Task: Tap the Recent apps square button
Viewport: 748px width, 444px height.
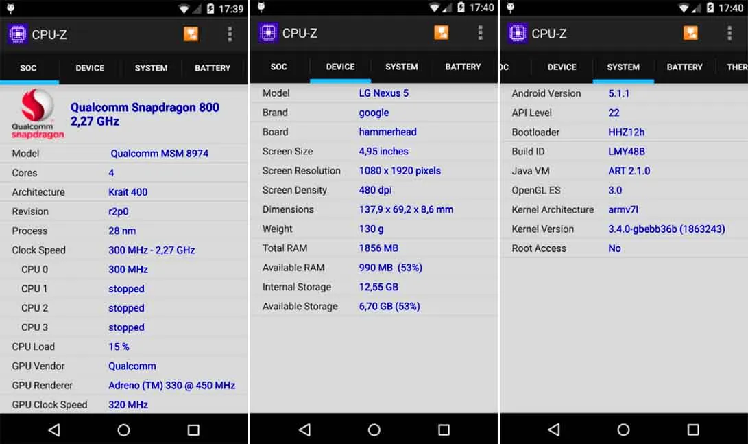Action: click(193, 430)
